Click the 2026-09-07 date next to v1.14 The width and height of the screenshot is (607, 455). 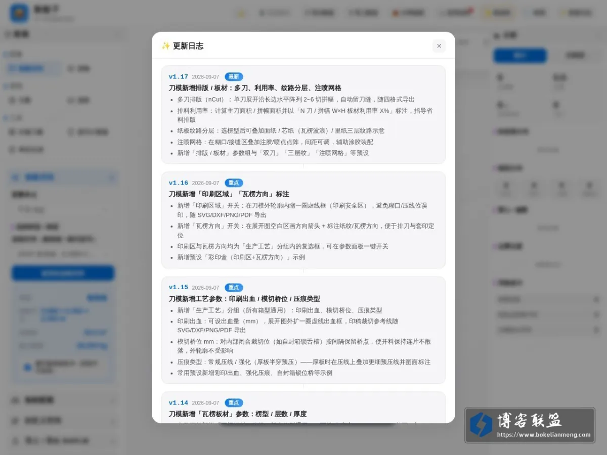(x=205, y=403)
